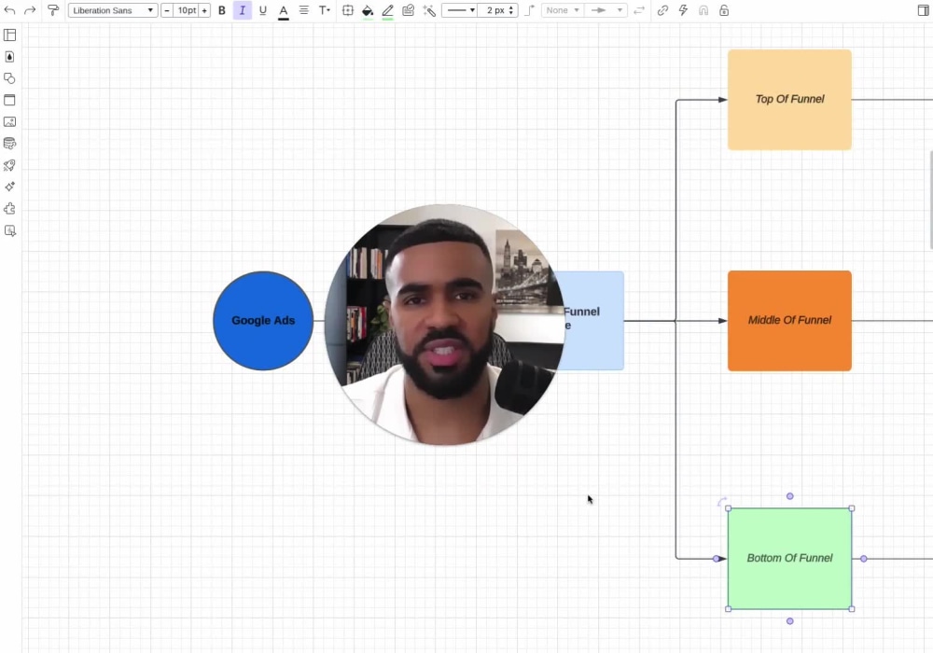Open the lightning bolt actions tool

[x=683, y=10]
